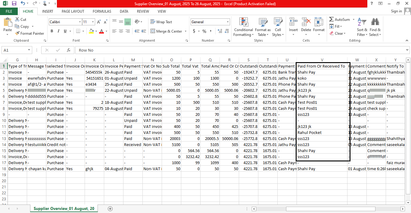Select the Supplier Overview sheet tab
This screenshot has width=411, height=213.
point(64,208)
